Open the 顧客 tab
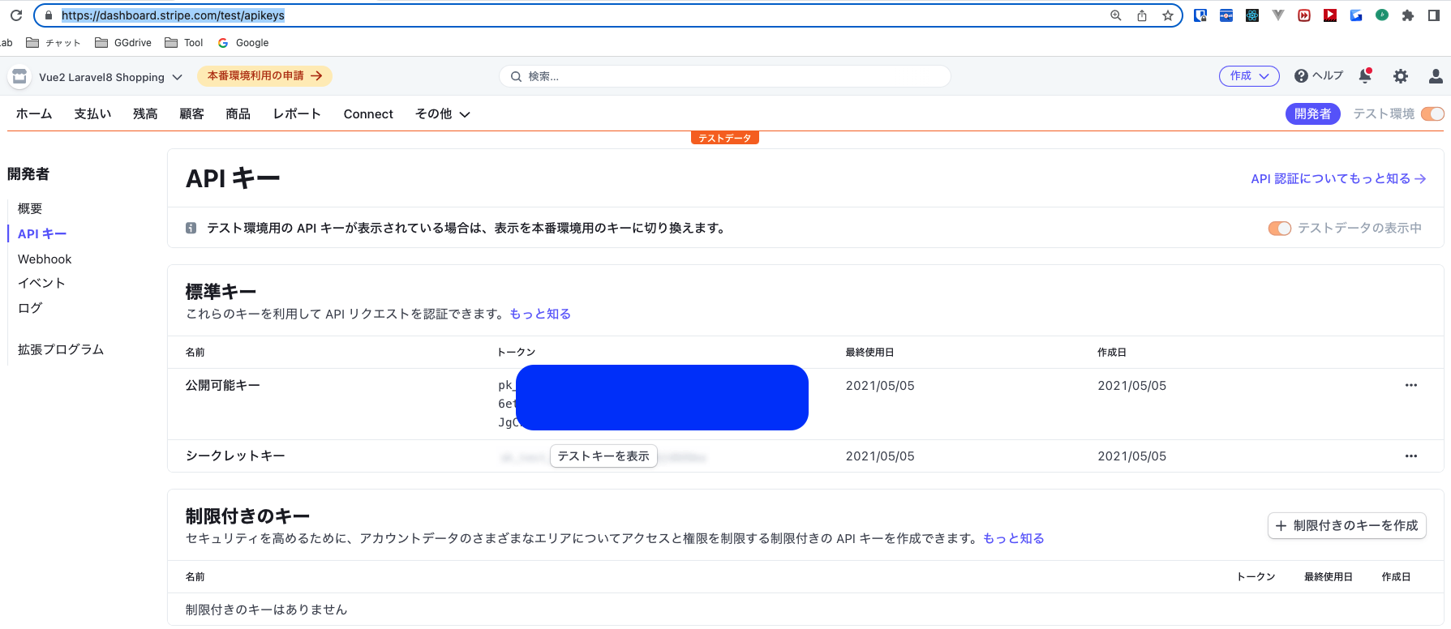Screen dimensions: 1451x629 click(191, 114)
